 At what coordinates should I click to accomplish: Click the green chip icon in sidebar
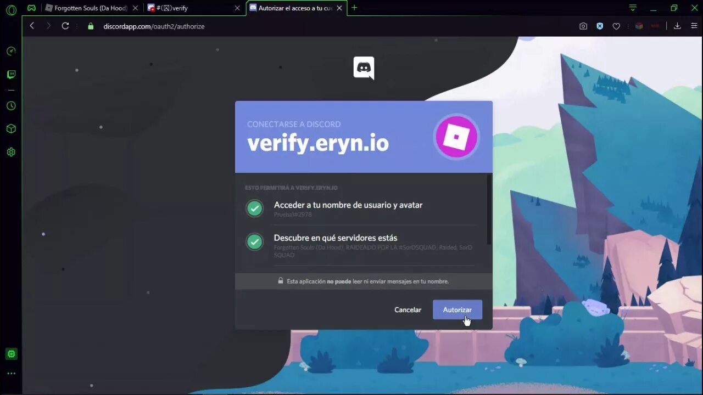pyautogui.click(x=11, y=354)
